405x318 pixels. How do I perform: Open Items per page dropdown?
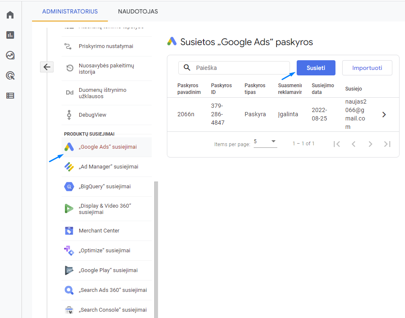coord(265,142)
